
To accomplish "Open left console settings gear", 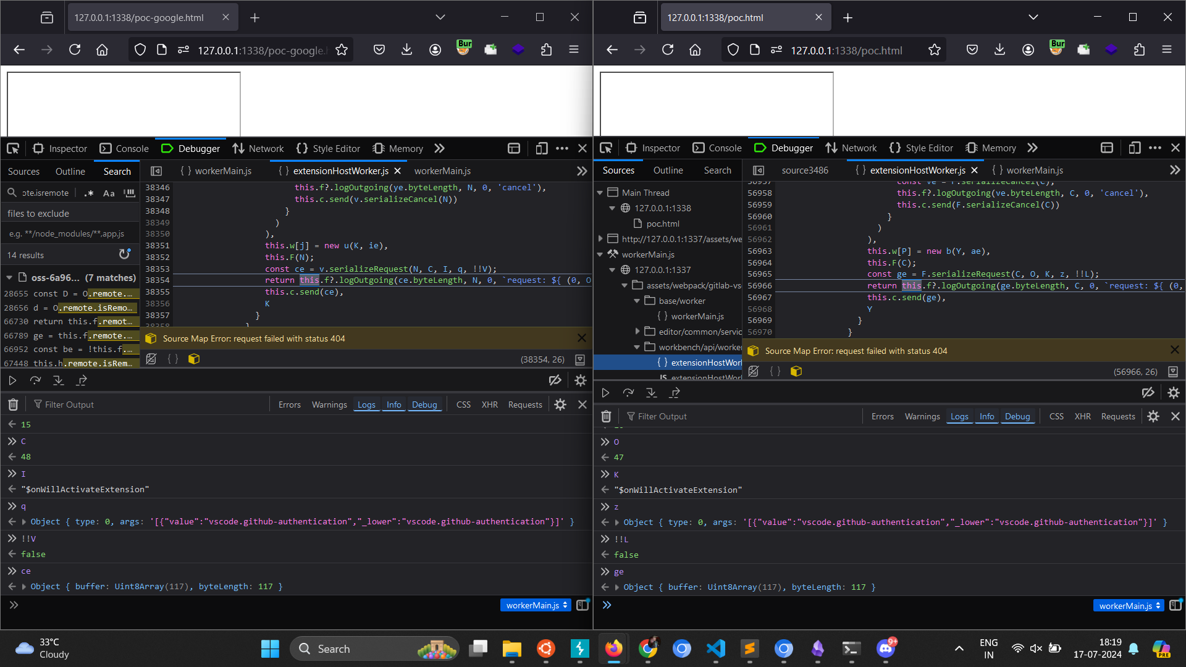I will (x=560, y=405).
